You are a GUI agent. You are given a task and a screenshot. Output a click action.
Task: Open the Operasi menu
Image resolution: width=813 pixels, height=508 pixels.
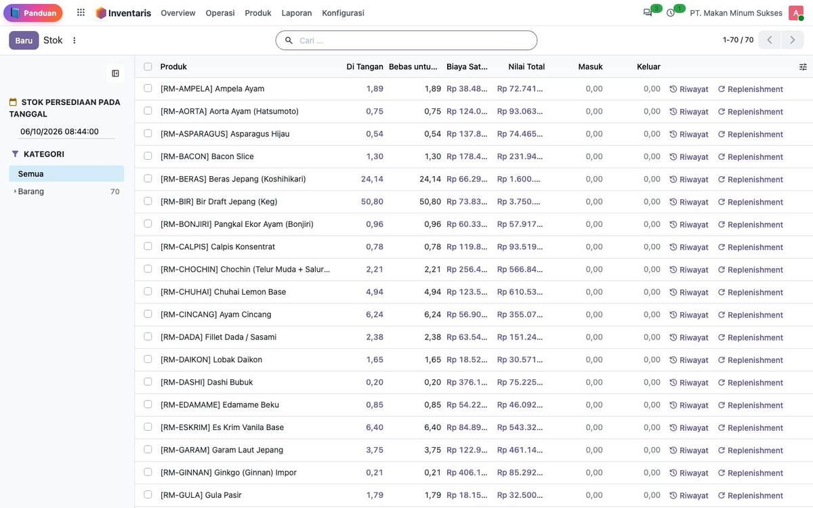tap(220, 13)
